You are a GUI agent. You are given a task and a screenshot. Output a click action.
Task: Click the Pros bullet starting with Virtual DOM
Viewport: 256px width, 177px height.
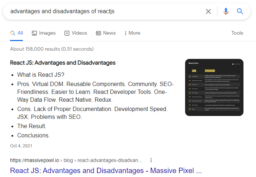[96, 92]
